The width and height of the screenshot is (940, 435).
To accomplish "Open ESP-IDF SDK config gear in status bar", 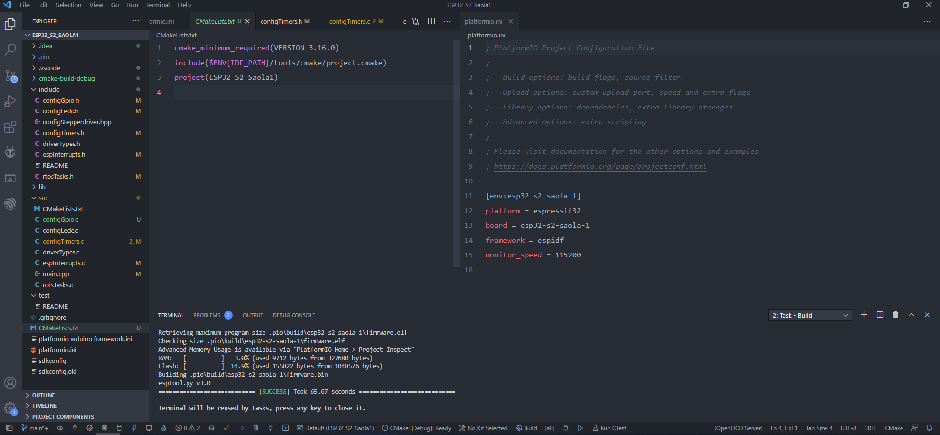I will pos(89,428).
